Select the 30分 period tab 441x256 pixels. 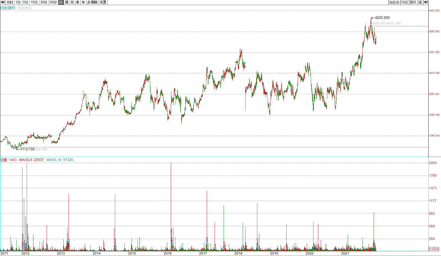coord(44,2)
